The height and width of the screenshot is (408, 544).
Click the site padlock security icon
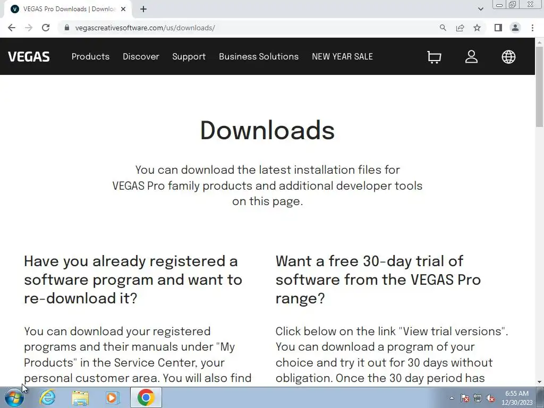[x=67, y=28]
